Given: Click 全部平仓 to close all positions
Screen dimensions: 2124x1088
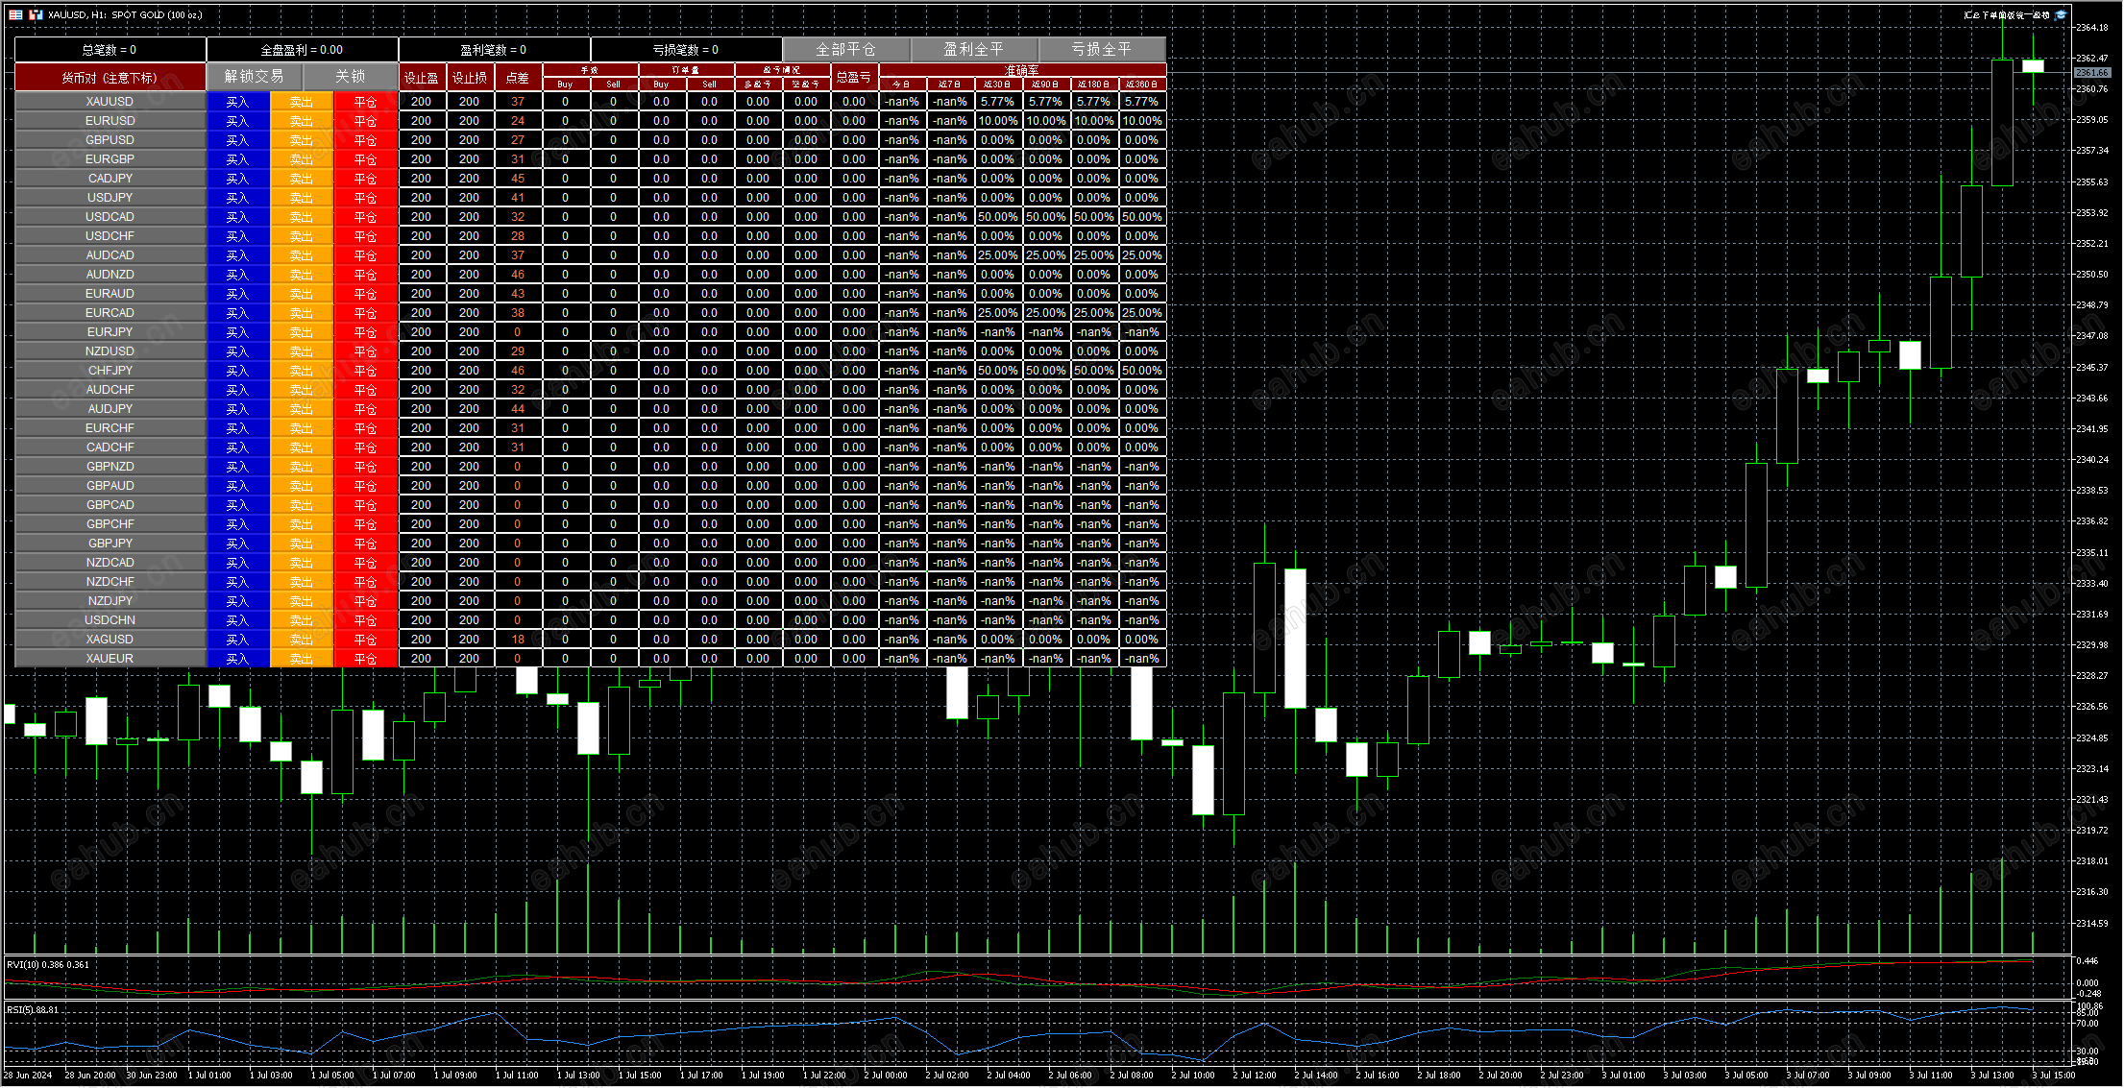Looking at the screenshot, I should coord(846,49).
